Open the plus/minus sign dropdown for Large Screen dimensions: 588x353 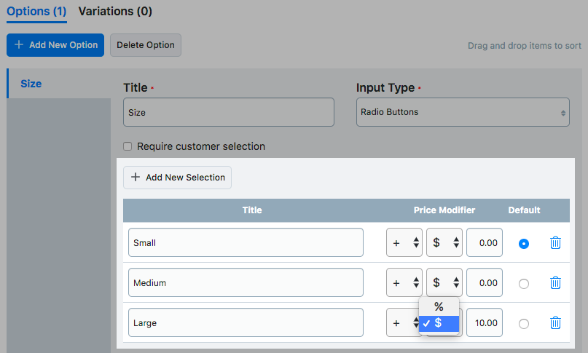click(x=402, y=323)
